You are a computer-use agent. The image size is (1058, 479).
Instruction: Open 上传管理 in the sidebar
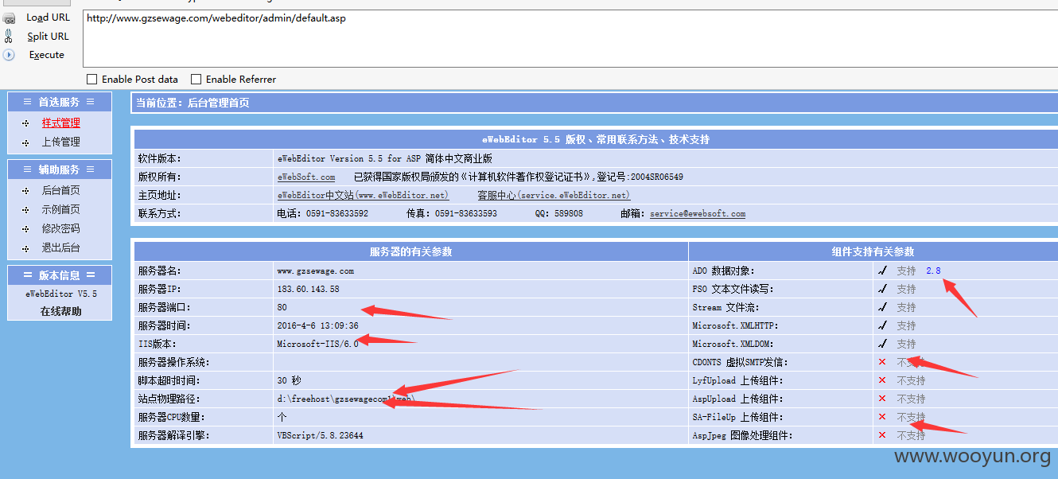click(x=61, y=142)
